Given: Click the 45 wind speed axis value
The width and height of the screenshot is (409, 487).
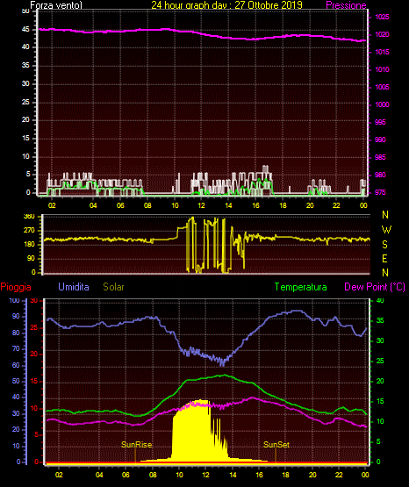Looking at the screenshot, I should pyautogui.click(x=25, y=29).
